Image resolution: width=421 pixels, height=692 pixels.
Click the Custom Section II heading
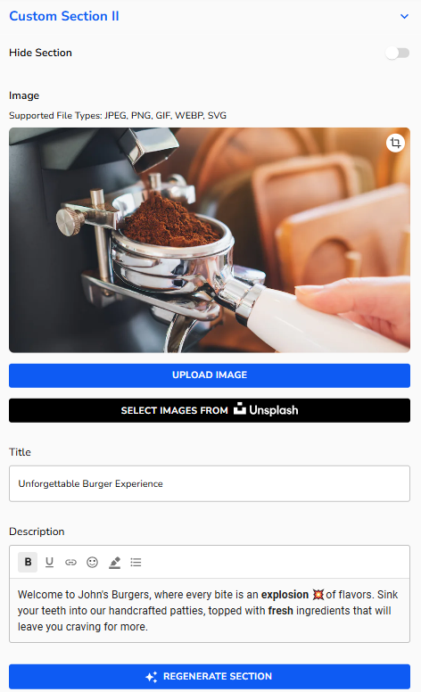click(x=64, y=16)
